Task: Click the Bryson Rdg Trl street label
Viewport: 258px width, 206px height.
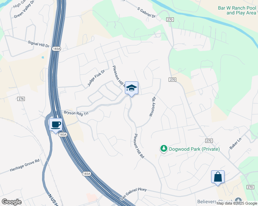Action: pyautogui.click(x=76, y=113)
